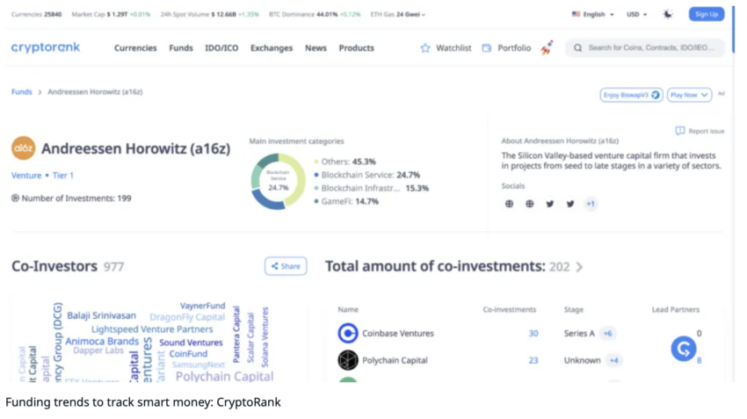Click the cryptorank logo
Viewport: 747px width, 419px height.
coord(46,47)
